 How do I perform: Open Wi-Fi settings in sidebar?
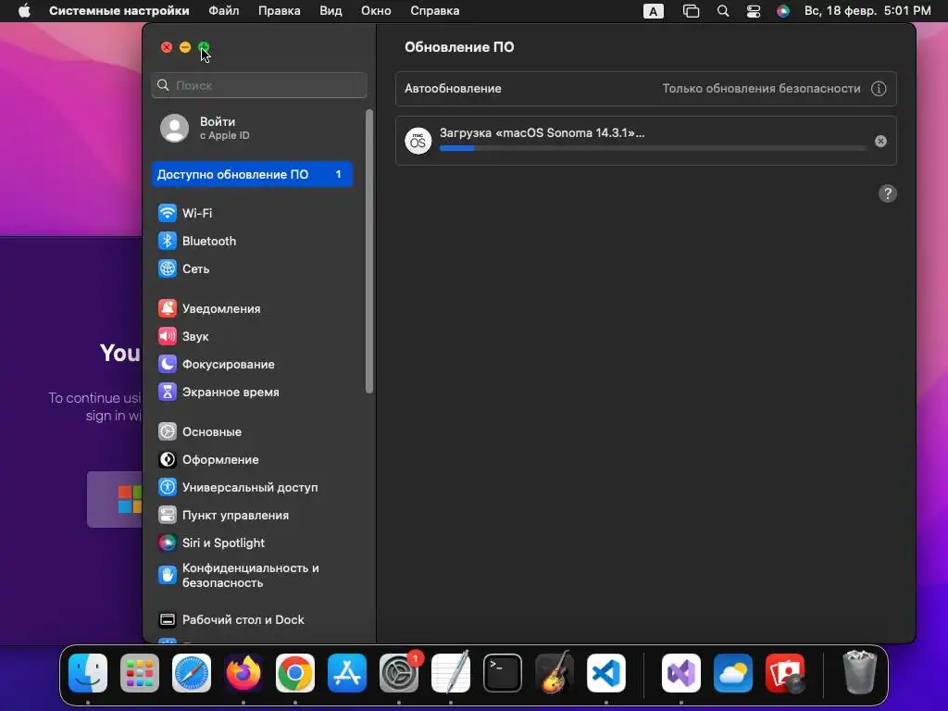252,213
